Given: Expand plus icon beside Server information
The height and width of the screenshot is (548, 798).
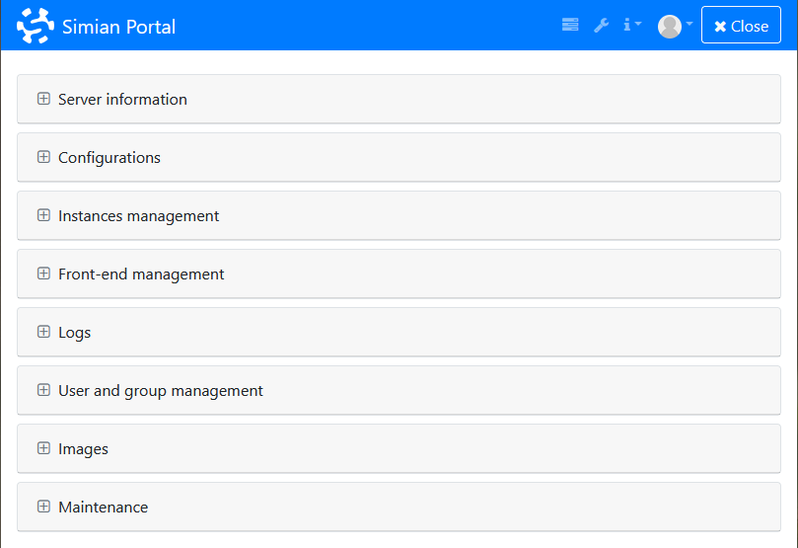Looking at the screenshot, I should [43, 99].
